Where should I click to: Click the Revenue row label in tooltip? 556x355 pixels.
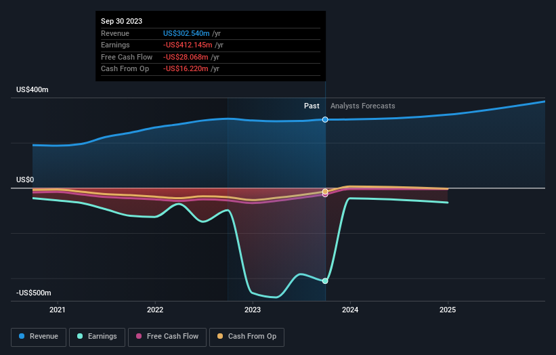click(115, 33)
